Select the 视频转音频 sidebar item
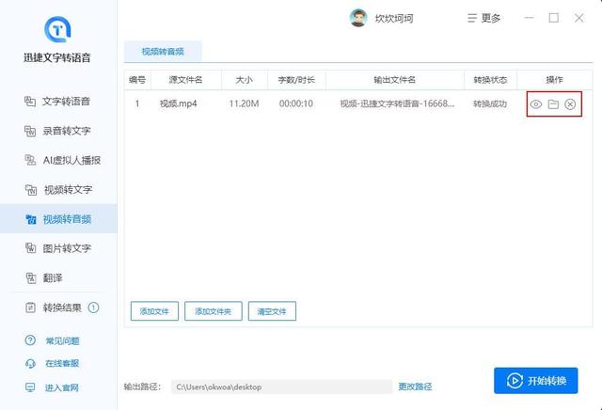This screenshot has height=410, width=602. click(58, 219)
